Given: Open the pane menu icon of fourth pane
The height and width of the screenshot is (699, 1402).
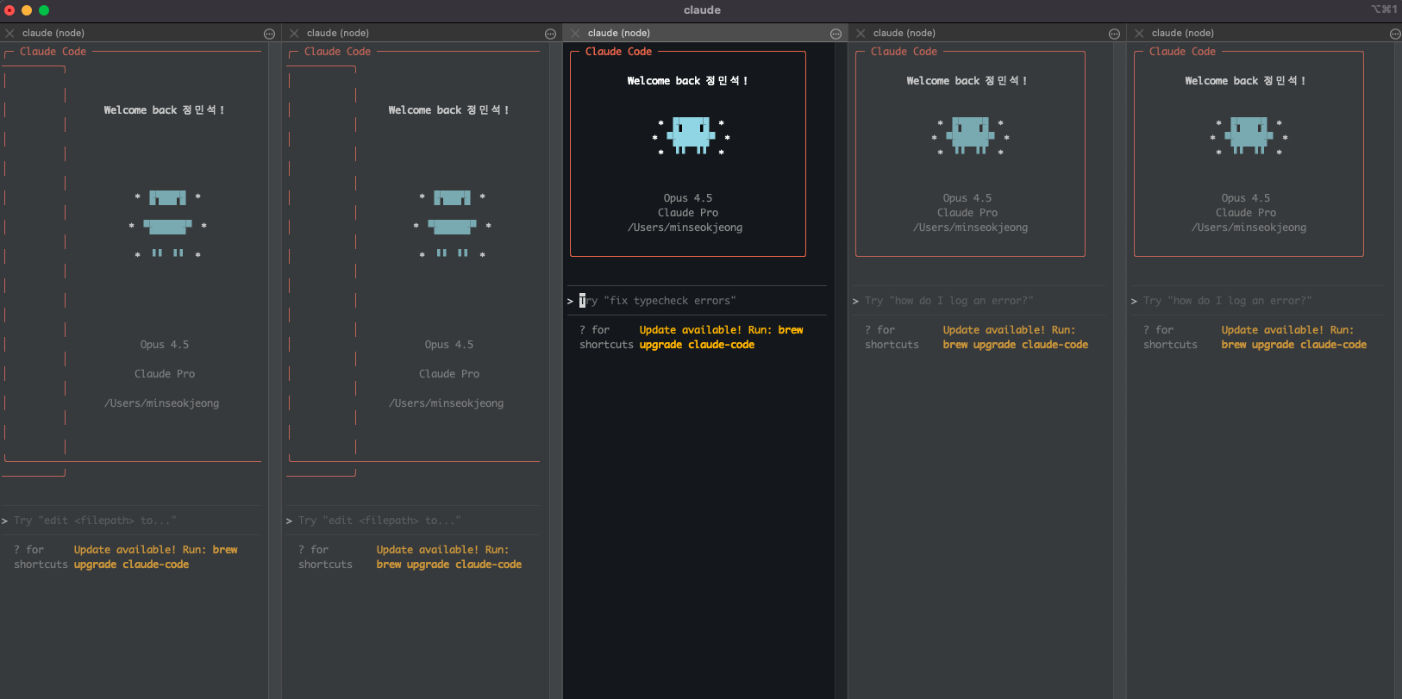Looking at the screenshot, I should 1114,34.
